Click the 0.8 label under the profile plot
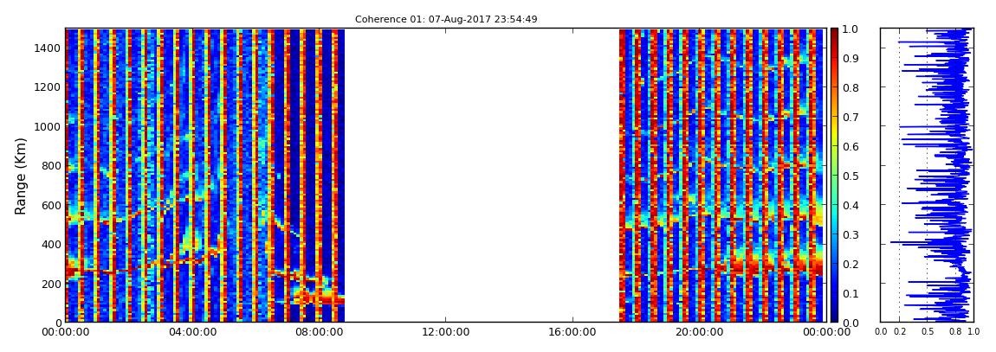Image resolution: width=996 pixels, height=352 pixels. pos(955,332)
